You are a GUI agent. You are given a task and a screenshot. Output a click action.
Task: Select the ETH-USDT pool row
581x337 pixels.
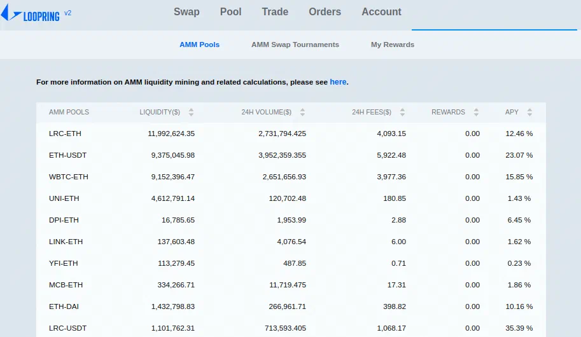coord(291,155)
